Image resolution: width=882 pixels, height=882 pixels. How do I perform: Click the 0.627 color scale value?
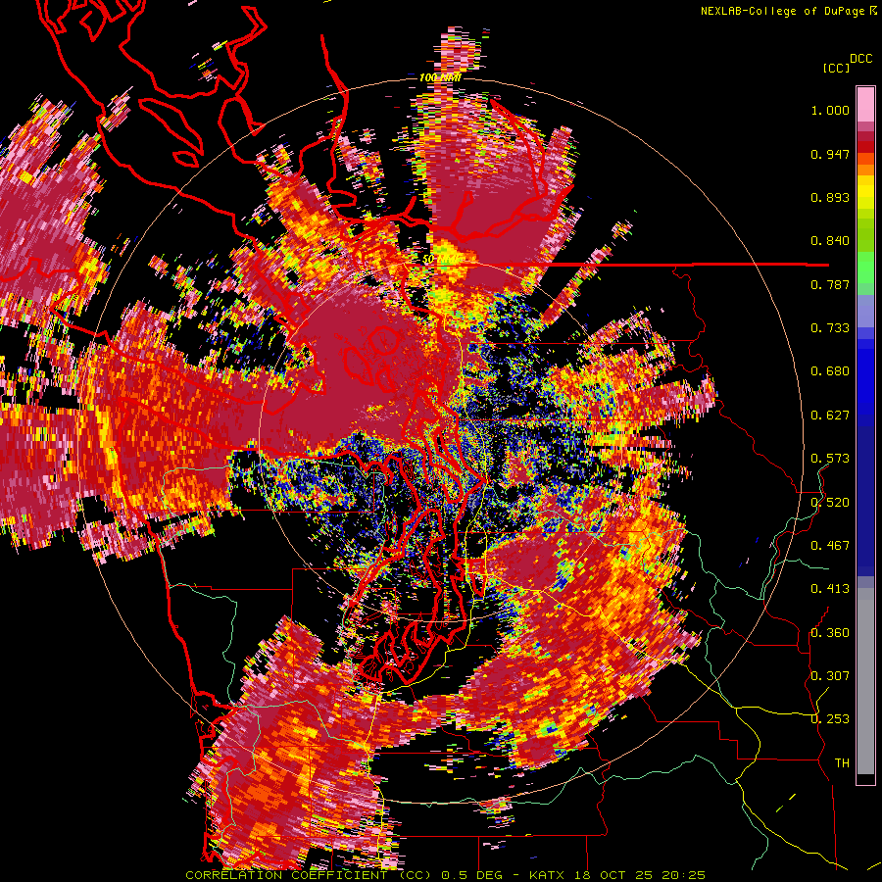click(830, 416)
